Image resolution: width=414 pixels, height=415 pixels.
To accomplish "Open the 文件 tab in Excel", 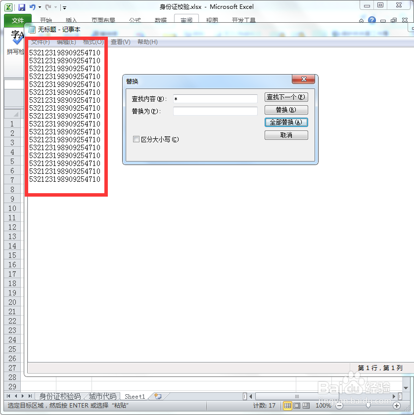I will [x=18, y=20].
